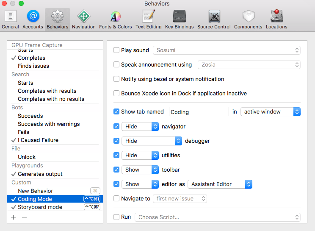Open the Locations preferences pane
315x231 pixels.
276,19
